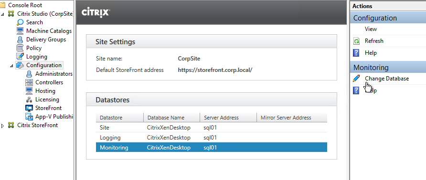Viewport: 426px width, 180px height.
Task: Select the Site datastore row
Action: click(x=212, y=128)
